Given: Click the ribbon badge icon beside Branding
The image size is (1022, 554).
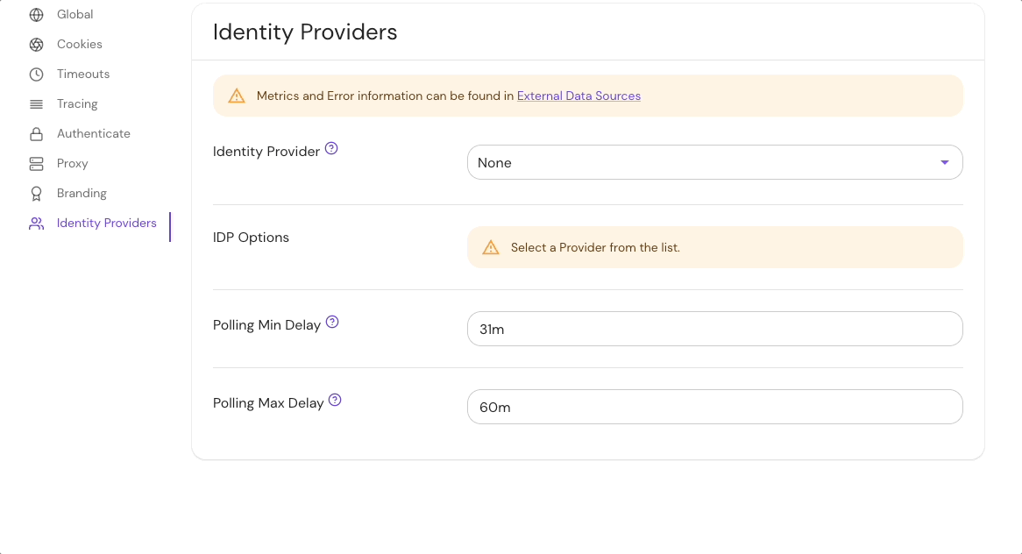Looking at the screenshot, I should [x=36, y=193].
